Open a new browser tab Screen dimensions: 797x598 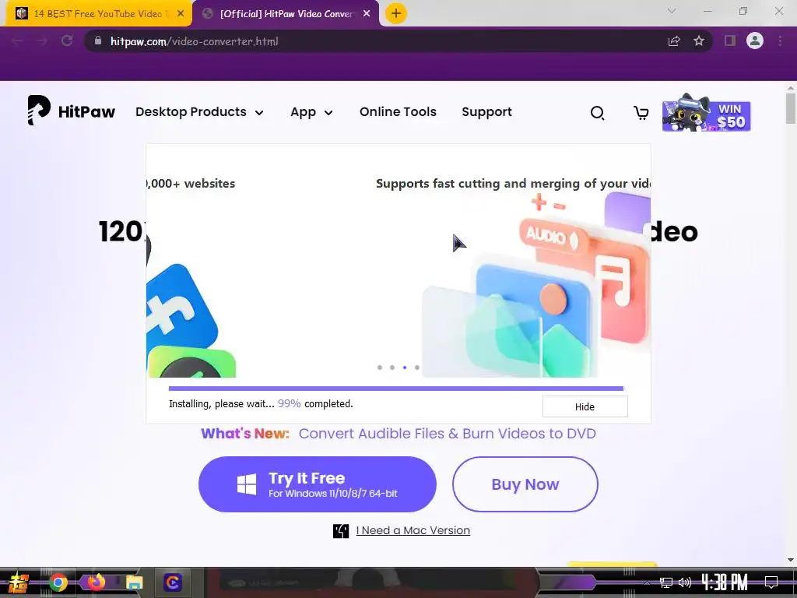click(396, 13)
